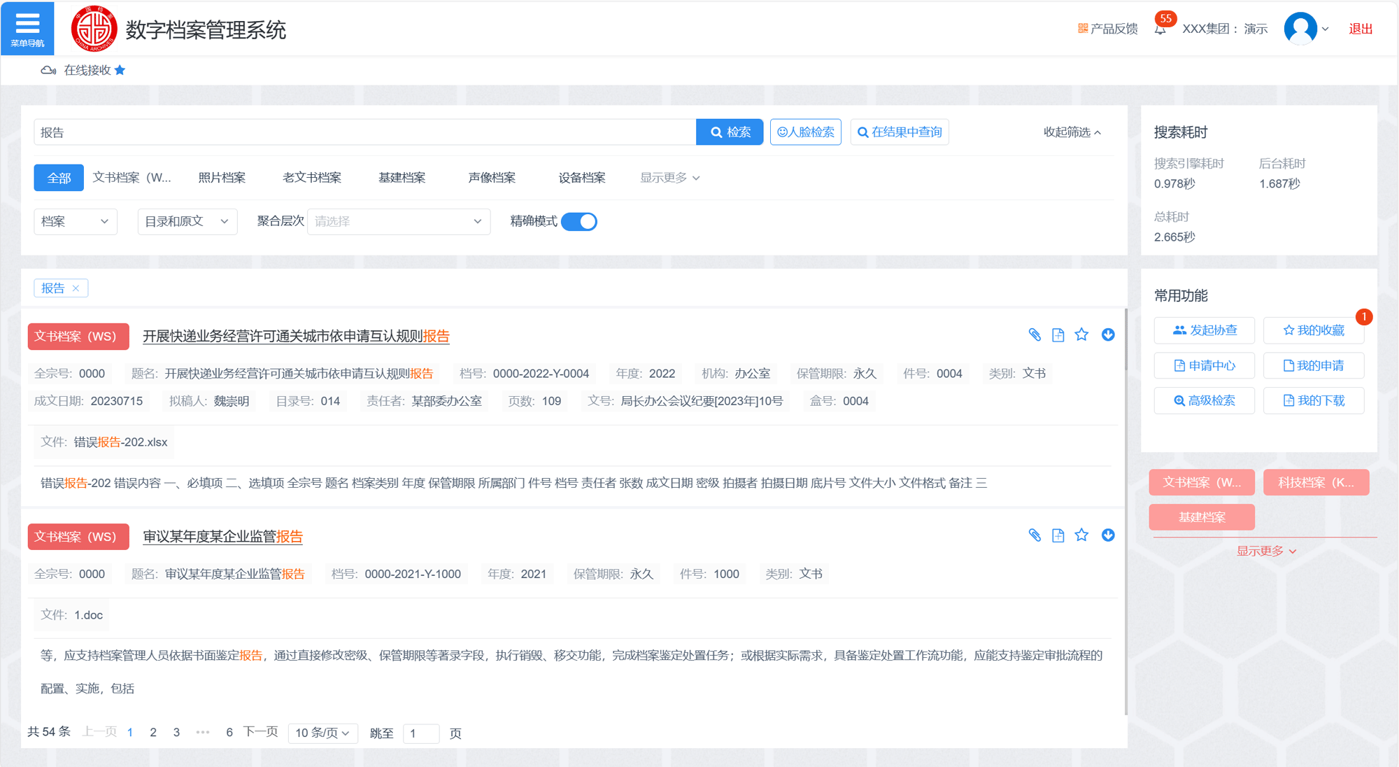This screenshot has width=1399, height=767.
Task: Collapse filters with 收起筛选
Action: click(x=1072, y=132)
